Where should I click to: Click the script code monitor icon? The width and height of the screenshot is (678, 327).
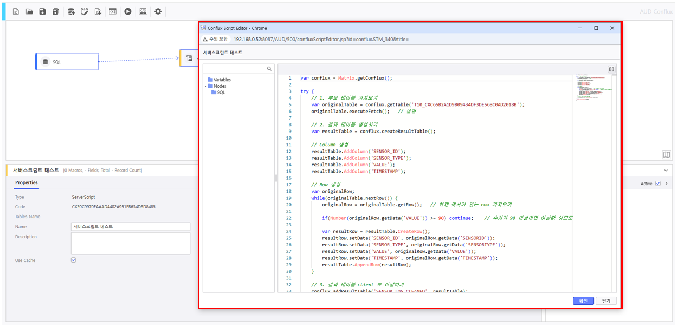[x=143, y=11]
